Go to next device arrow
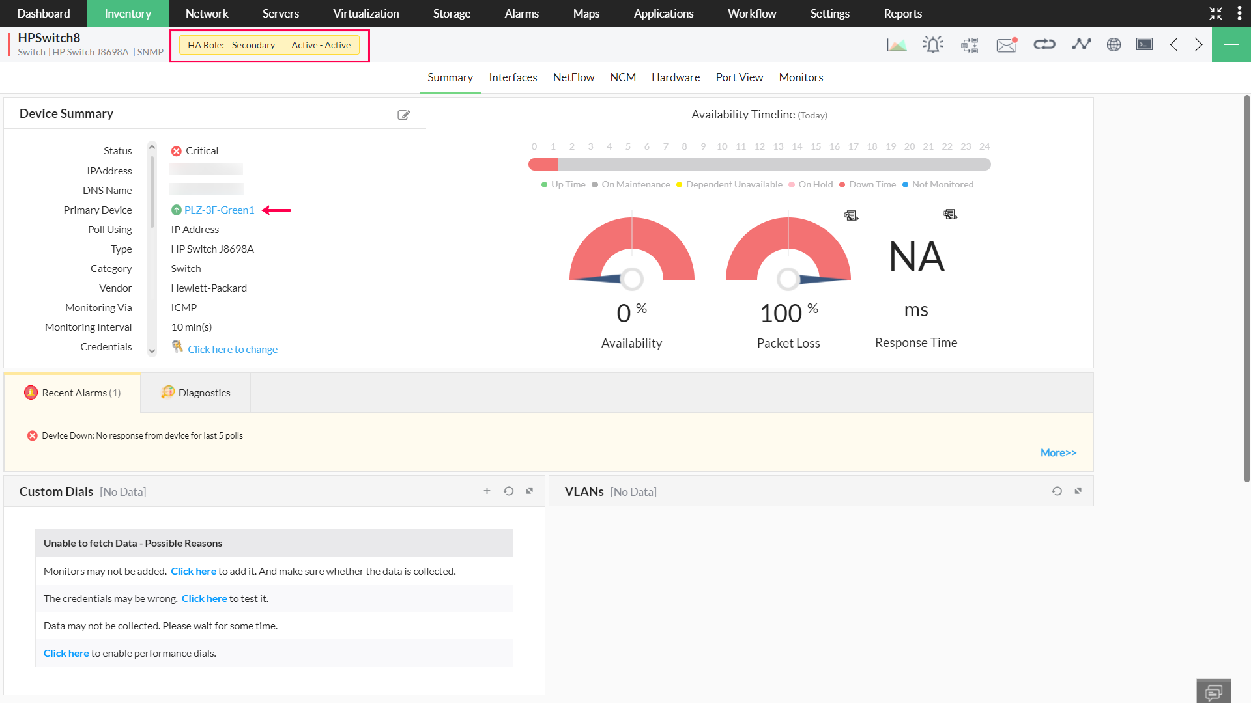This screenshot has width=1251, height=703. click(1198, 45)
